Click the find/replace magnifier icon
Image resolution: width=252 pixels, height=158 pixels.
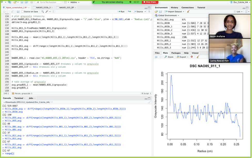(43, 12)
